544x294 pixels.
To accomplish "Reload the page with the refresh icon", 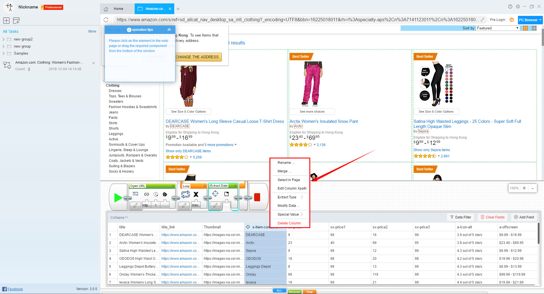I will [x=106, y=20].
